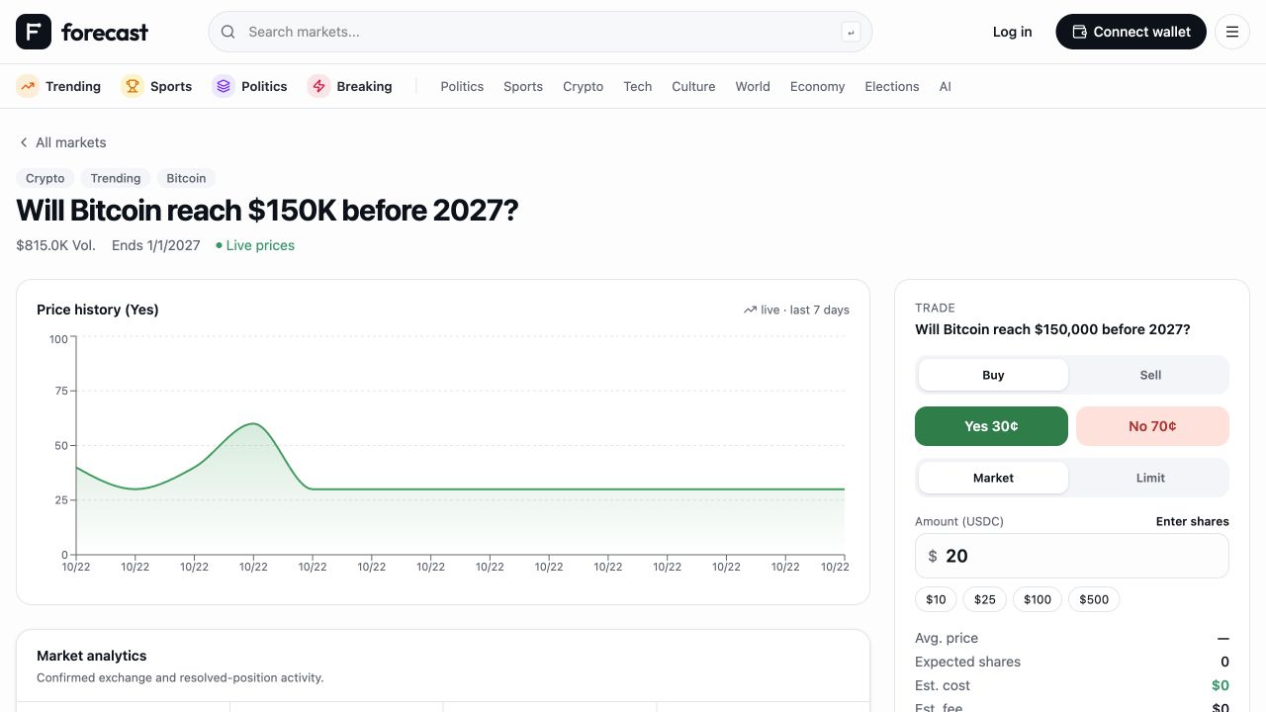This screenshot has height=712, width=1266.
Task: Open the Tech category
Action: 637,86
